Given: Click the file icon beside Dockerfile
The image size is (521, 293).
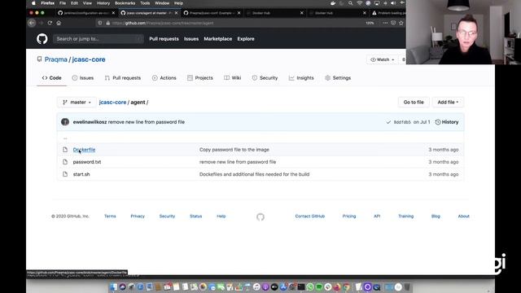Looking at the screenshot, I should [x=65, y=150].
